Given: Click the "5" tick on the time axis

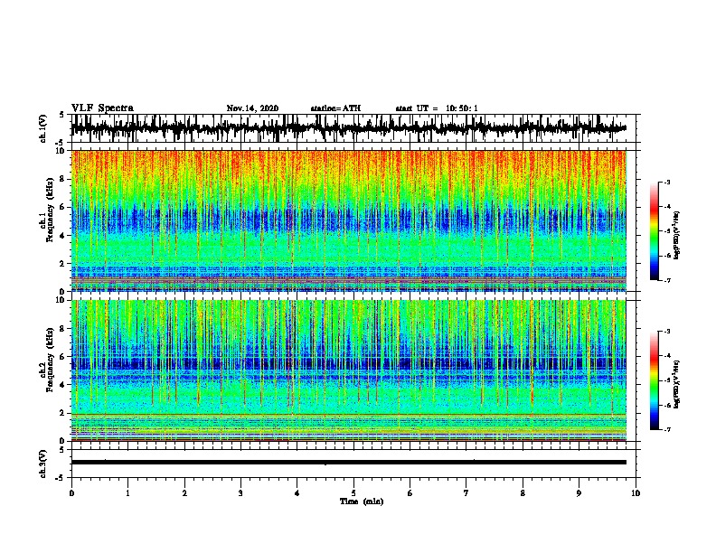Looking at the screenshot, I should pos(353,493).
